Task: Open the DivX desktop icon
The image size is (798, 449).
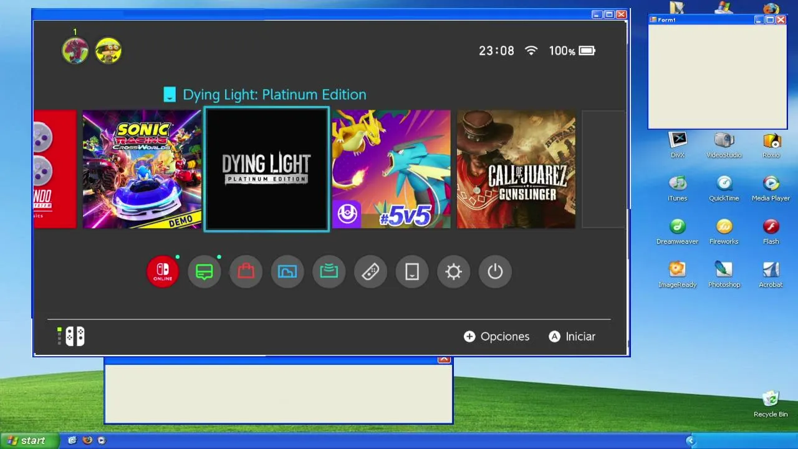Action: [x=678, y=146]
